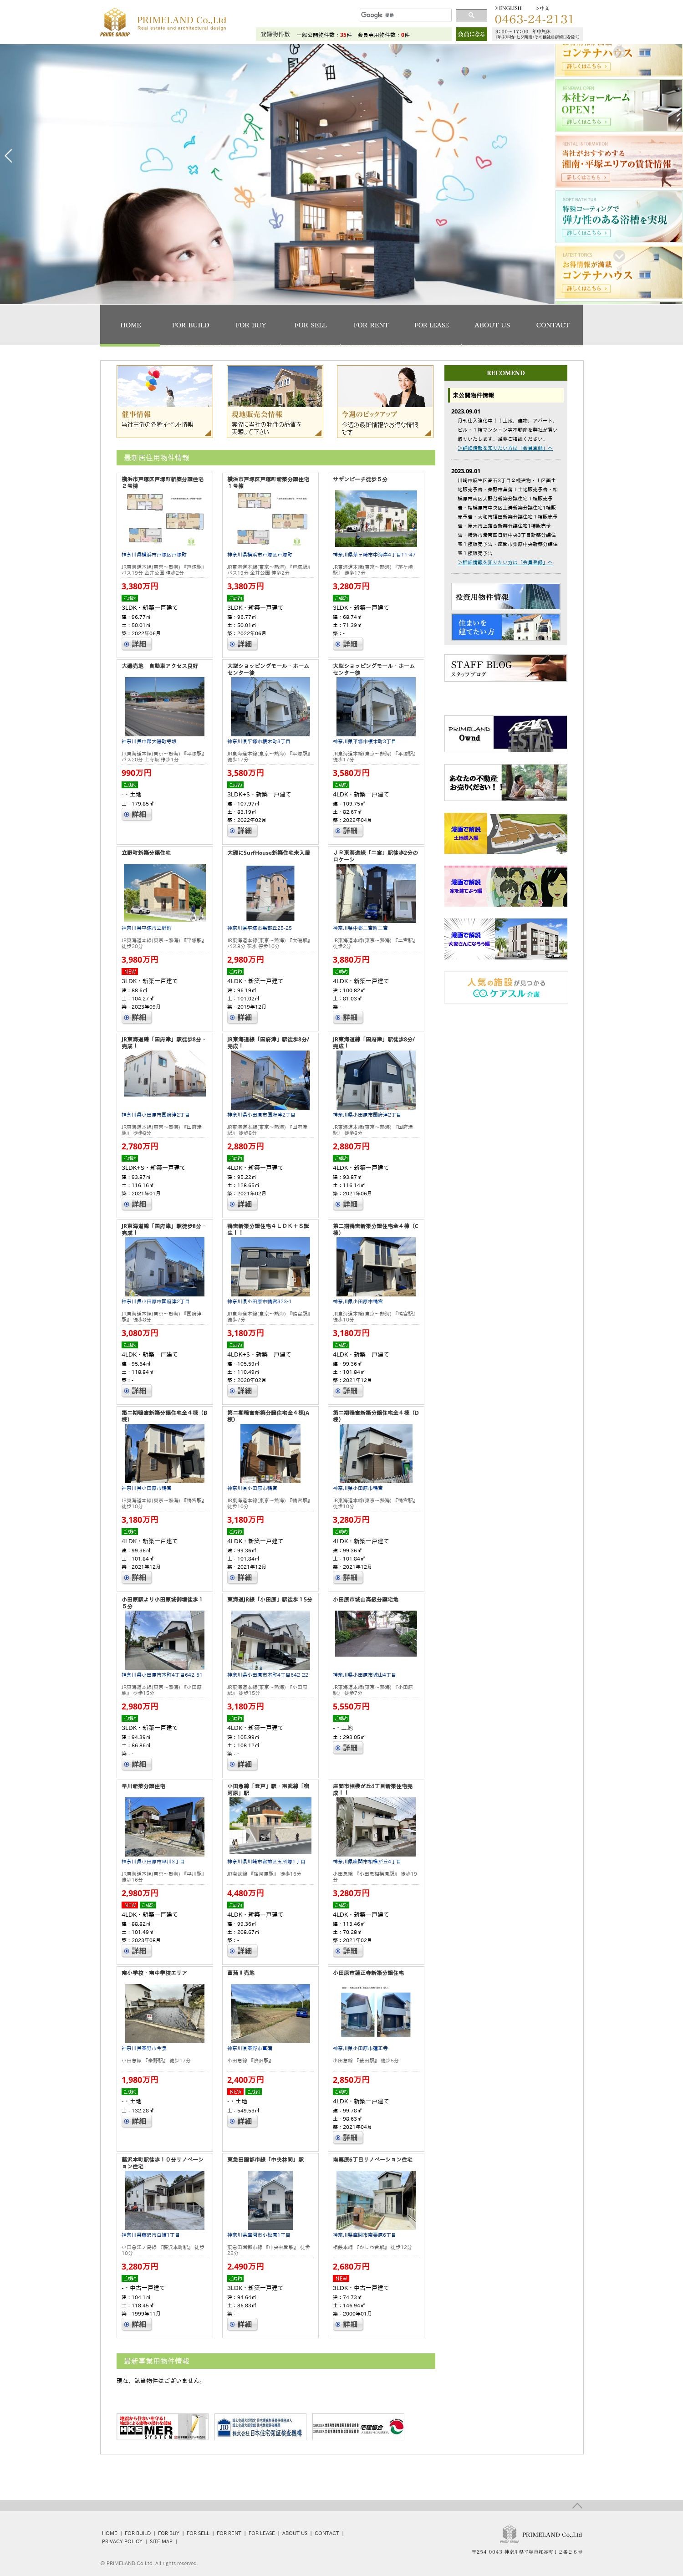Open the ケアスル介護 banner

tap(505, 987)
